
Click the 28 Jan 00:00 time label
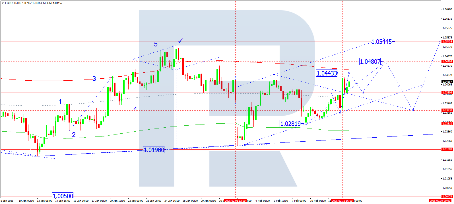pyautogui.click(x=190, y=201)
